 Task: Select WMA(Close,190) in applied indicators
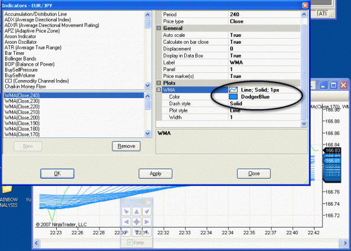click(x=74, y=123)
